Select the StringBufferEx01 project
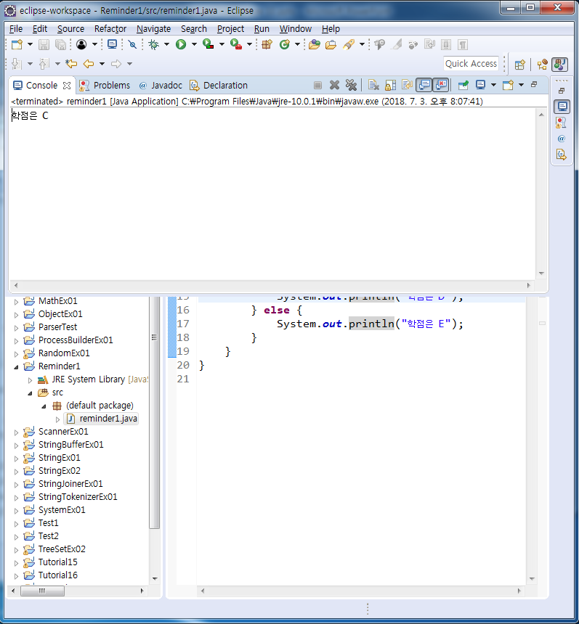The height and width of the screenshot is (624, 579). click(x=70, y=445)
